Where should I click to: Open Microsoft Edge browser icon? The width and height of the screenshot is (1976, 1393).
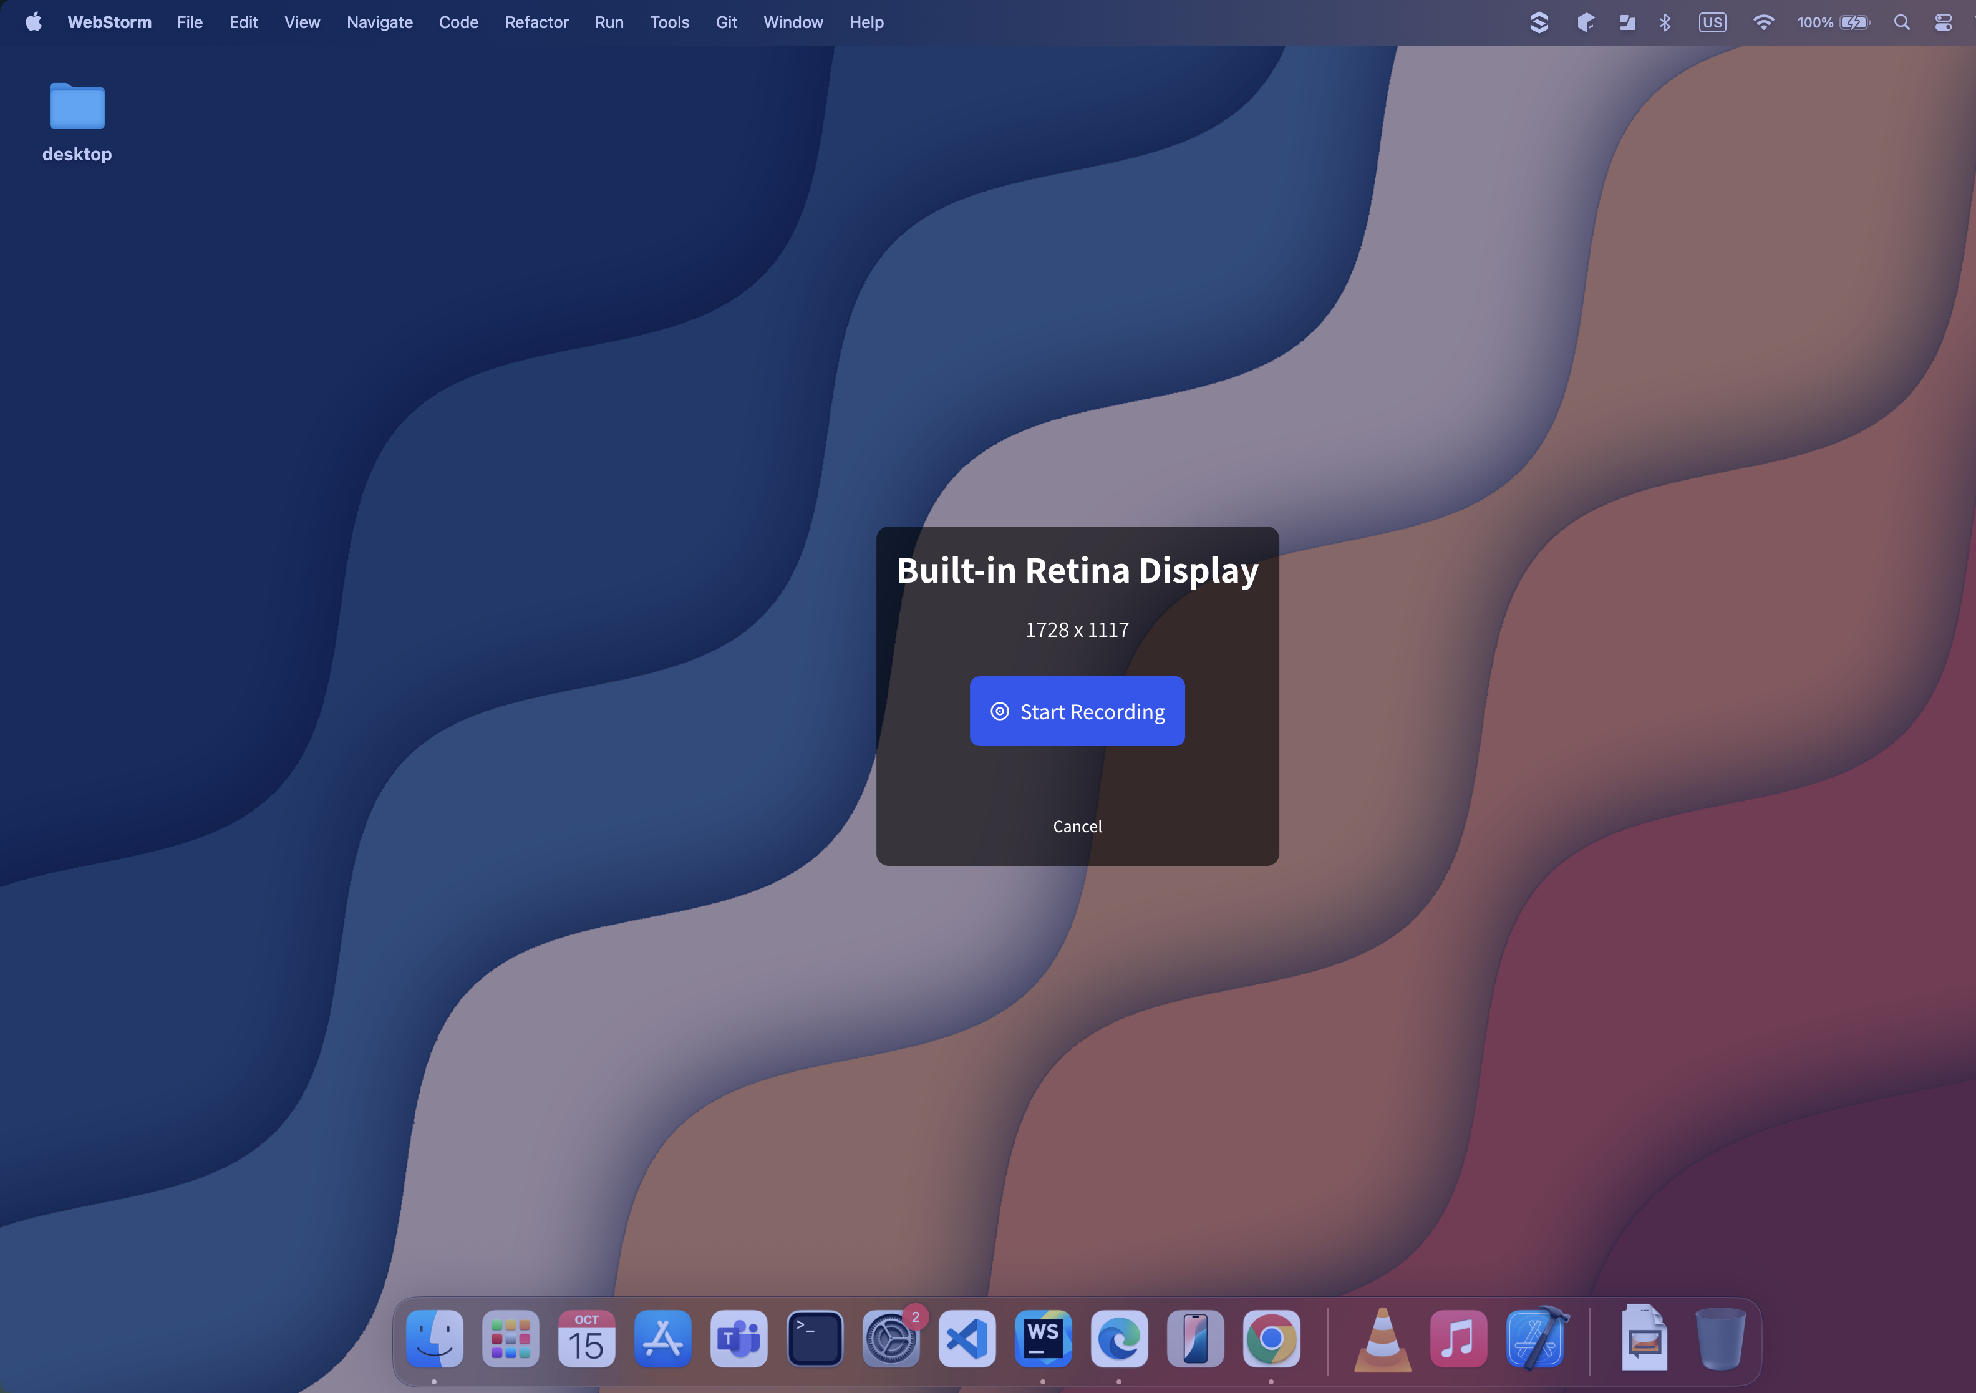click(x=1119, y=1338)
